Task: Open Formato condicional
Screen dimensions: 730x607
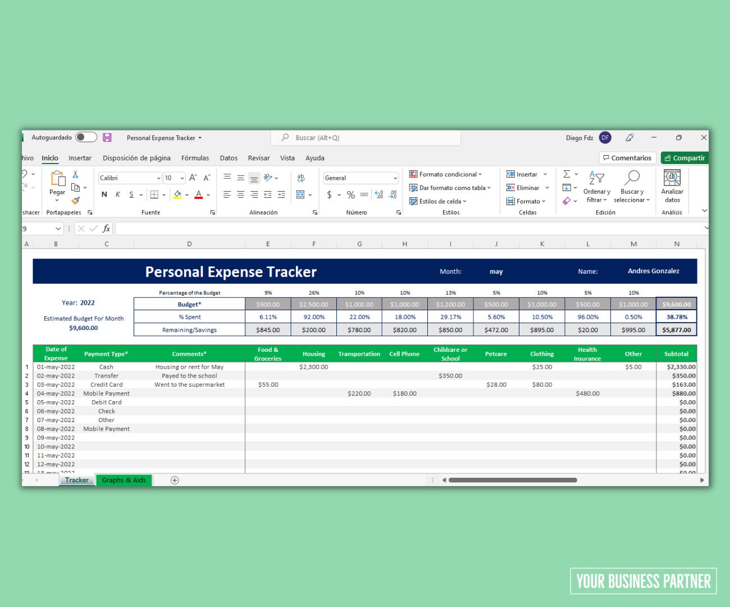Action: (446, 174)
